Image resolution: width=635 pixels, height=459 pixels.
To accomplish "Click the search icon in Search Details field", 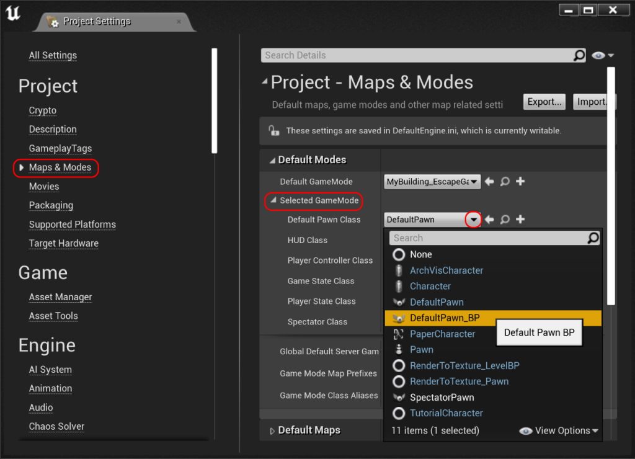I will click(579, 55).
